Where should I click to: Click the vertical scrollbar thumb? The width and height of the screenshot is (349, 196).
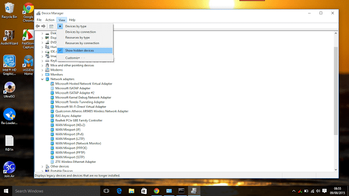point(336,91)
